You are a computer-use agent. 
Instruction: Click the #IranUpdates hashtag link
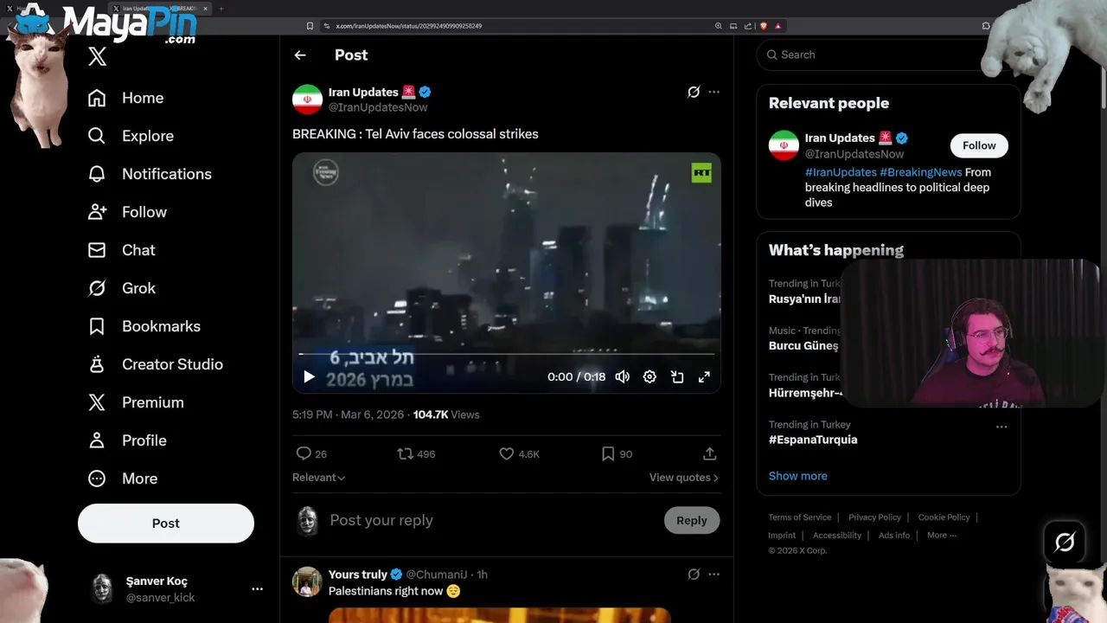coord(841,172)
